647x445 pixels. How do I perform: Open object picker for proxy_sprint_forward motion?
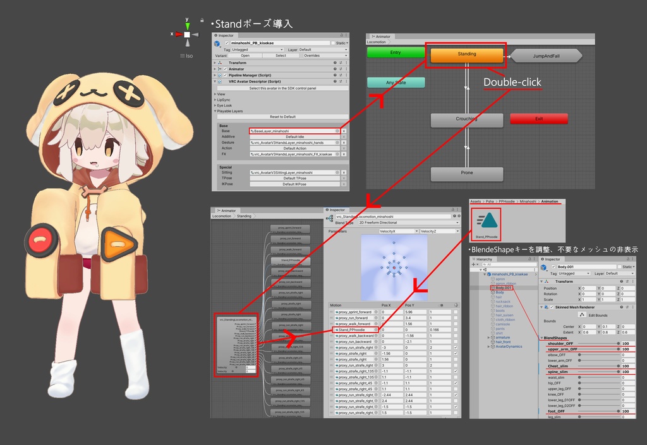coord(376,312)
